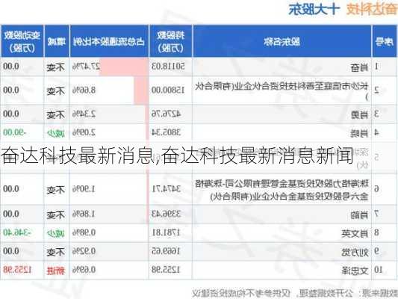Click the orange 奋达科技 title label
The width and height of the screenshot is (398, 299).
coord(372,10)
